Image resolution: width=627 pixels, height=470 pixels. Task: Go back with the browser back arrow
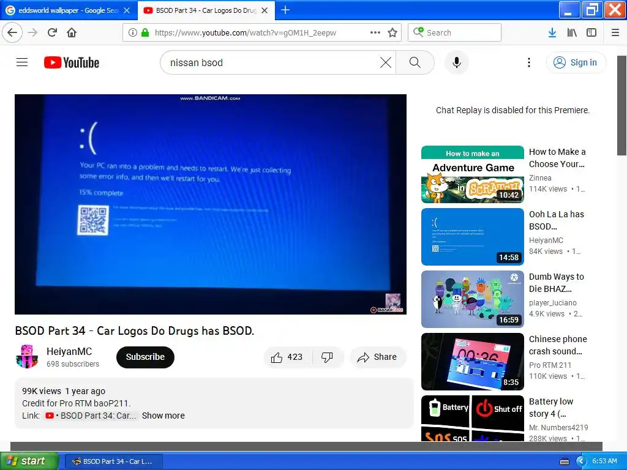[x=12, y=32]
